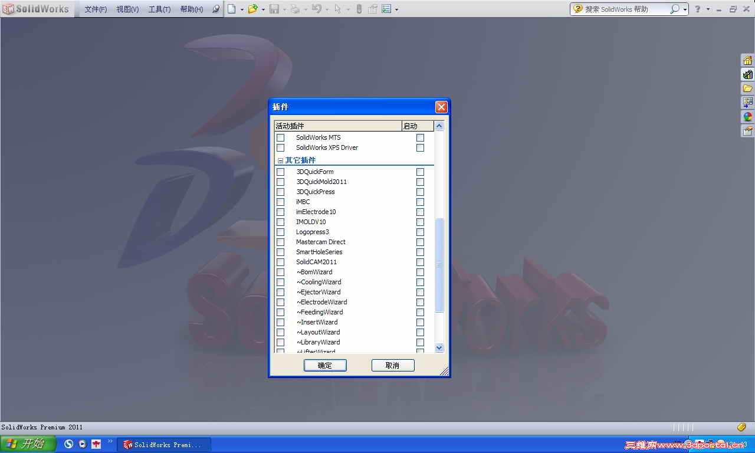Expand the Save dropdown arrow

(x=284, y=9)
